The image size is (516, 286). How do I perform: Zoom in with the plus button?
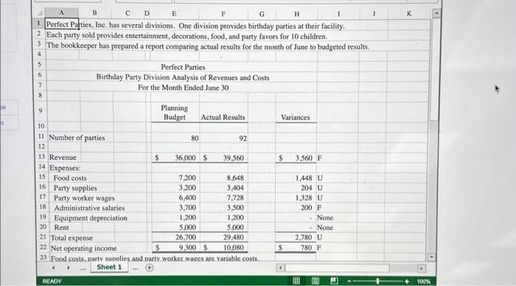(x=407, y=282)
